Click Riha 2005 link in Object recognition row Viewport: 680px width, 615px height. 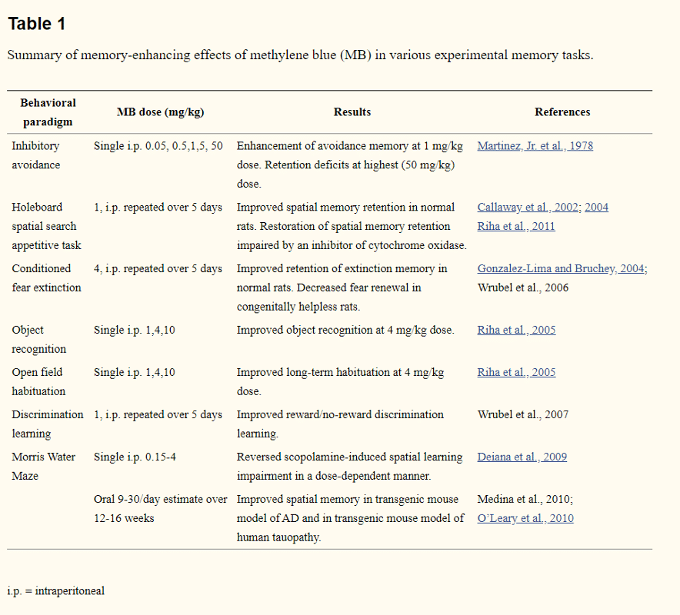(516, 331)
